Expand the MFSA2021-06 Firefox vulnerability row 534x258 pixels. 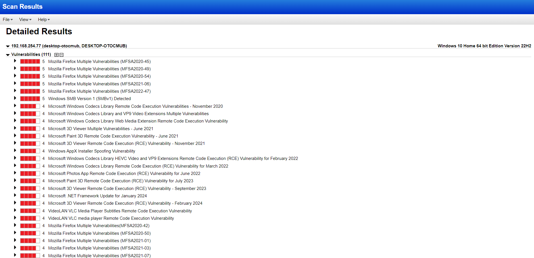click(15, 83)
